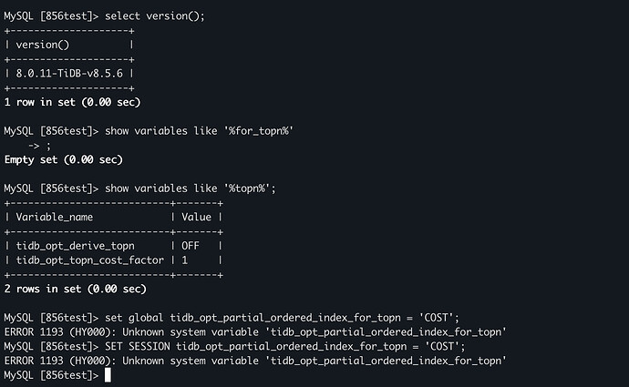Screen dimensions: 629x387
Task: Click '1 row in set (0.00 sec)' line
Action: [x=72, y=102]
